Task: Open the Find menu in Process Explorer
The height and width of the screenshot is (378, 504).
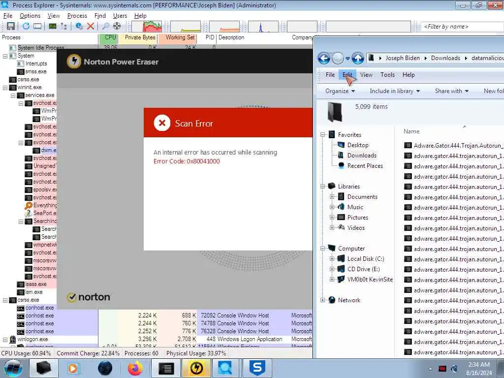Action: pos(100,16)
